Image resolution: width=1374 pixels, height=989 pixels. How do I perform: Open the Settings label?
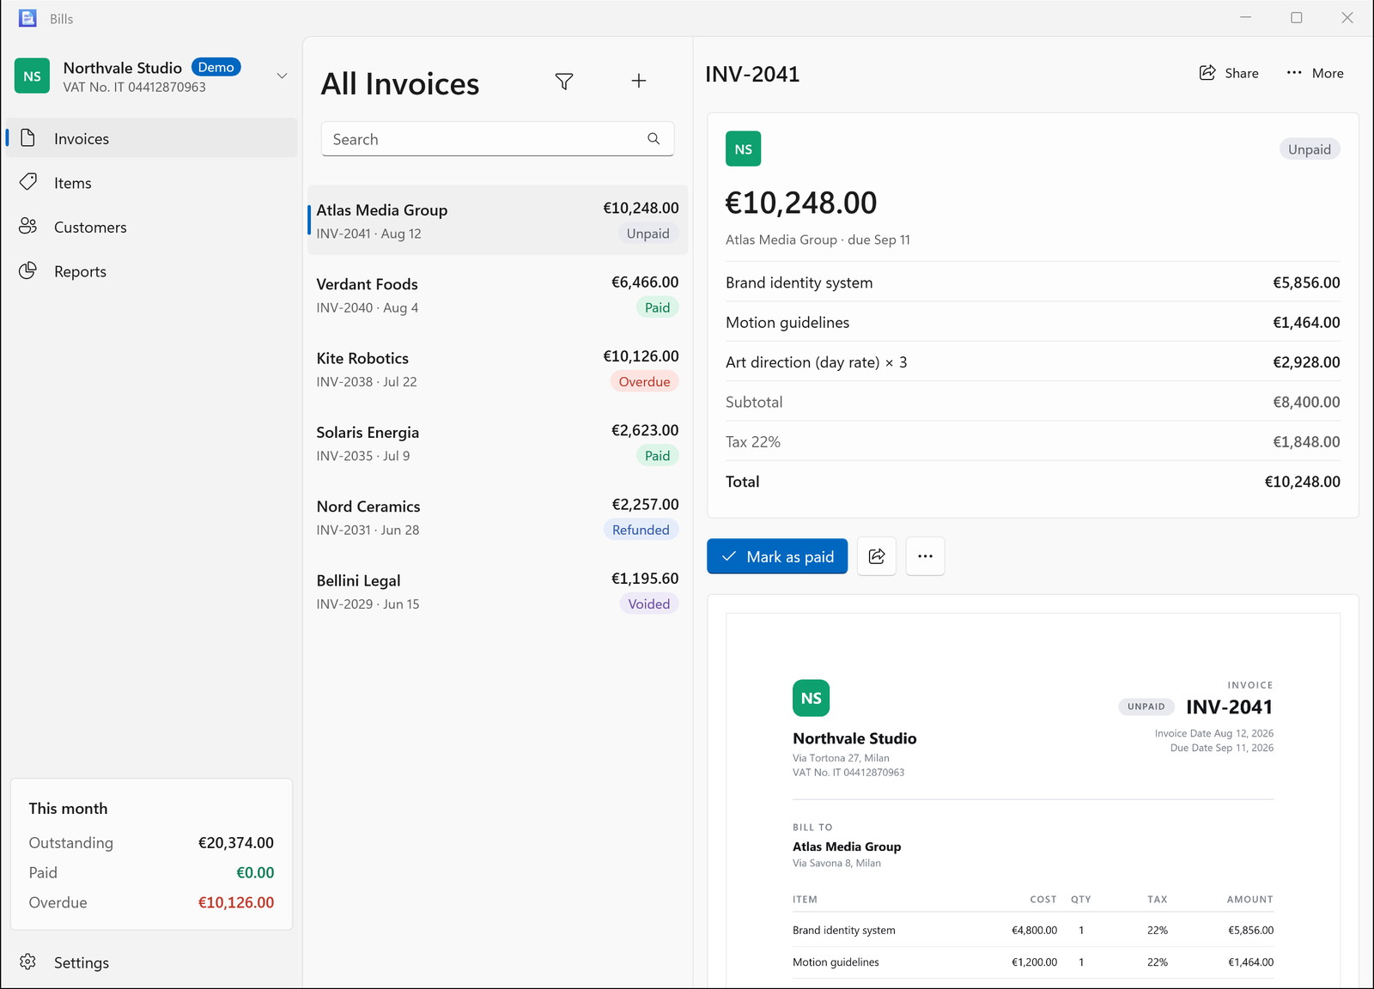point(82,962)
